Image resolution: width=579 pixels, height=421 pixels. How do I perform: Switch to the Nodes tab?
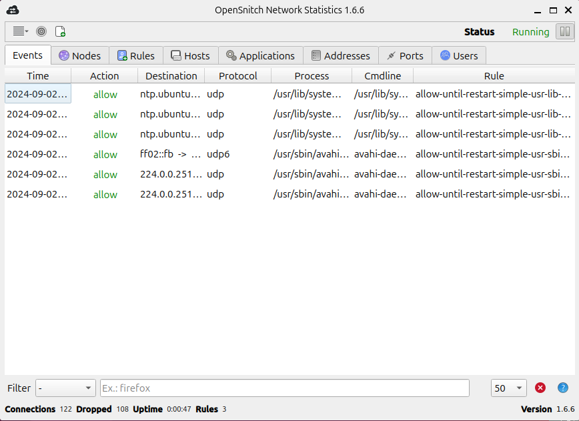coord(80,56)
